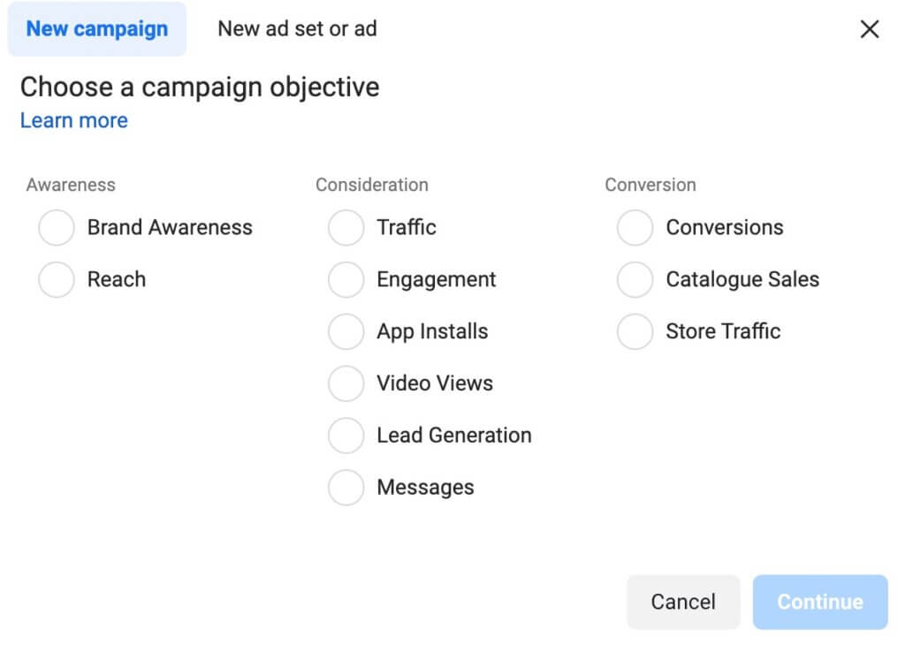The image size is (905, 645).
Task: Select the Reach objective
Action: (56, 279)
